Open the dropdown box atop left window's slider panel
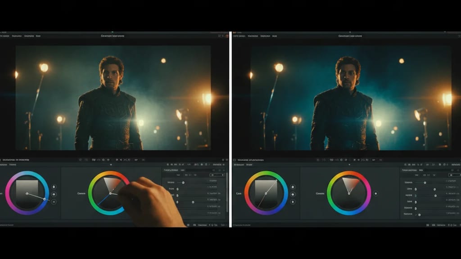 (217, 175)
